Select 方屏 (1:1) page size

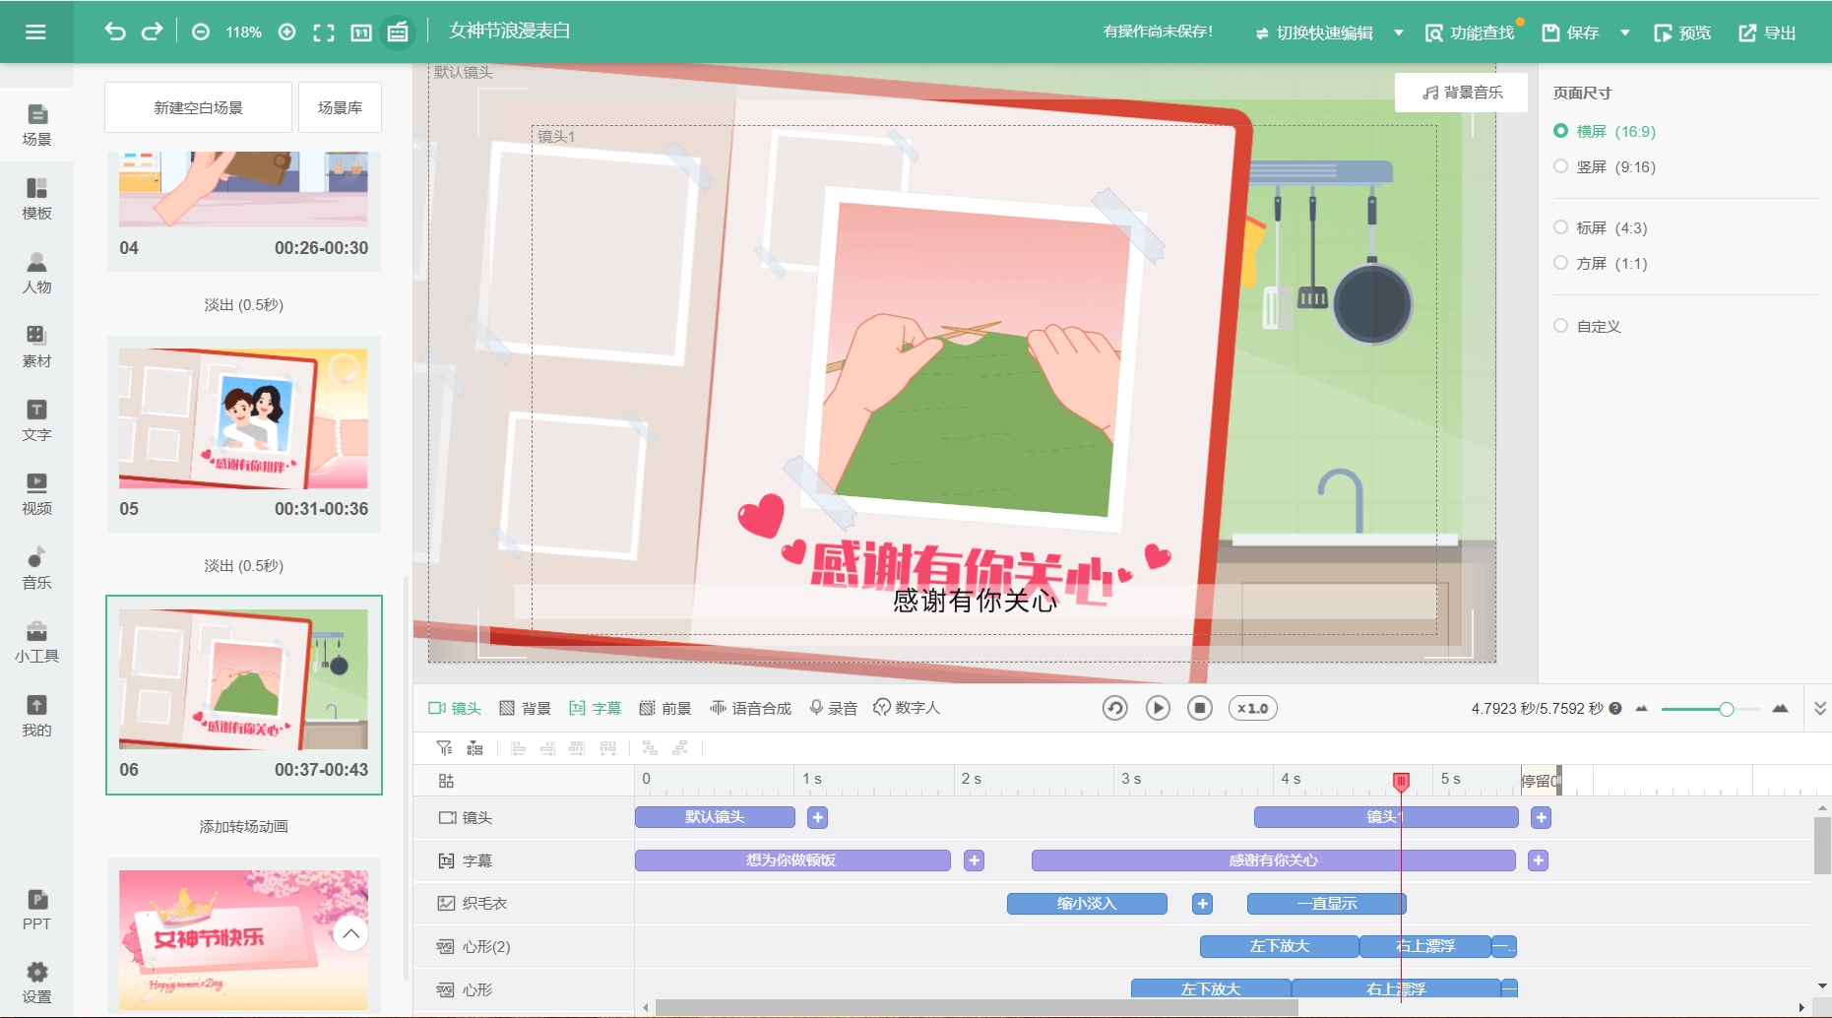(1601, 263)
